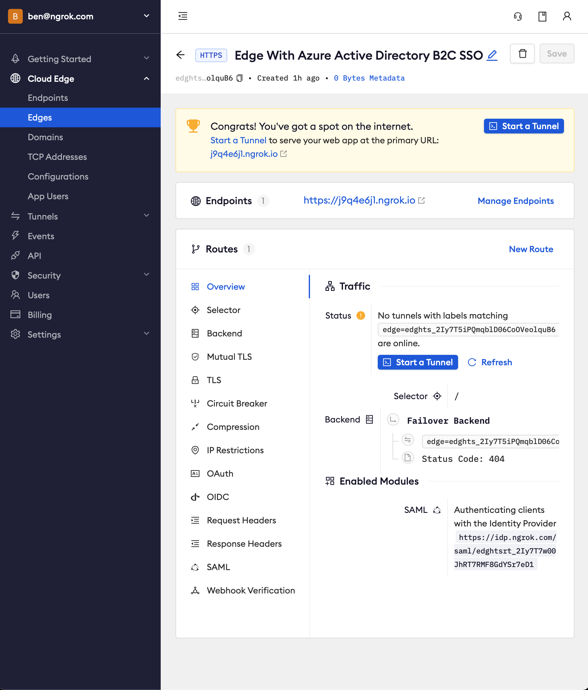The width and height of the screenshot is (588, 690).
Task: Edit the edge name with pencil icon
Action: coord(492,55)
